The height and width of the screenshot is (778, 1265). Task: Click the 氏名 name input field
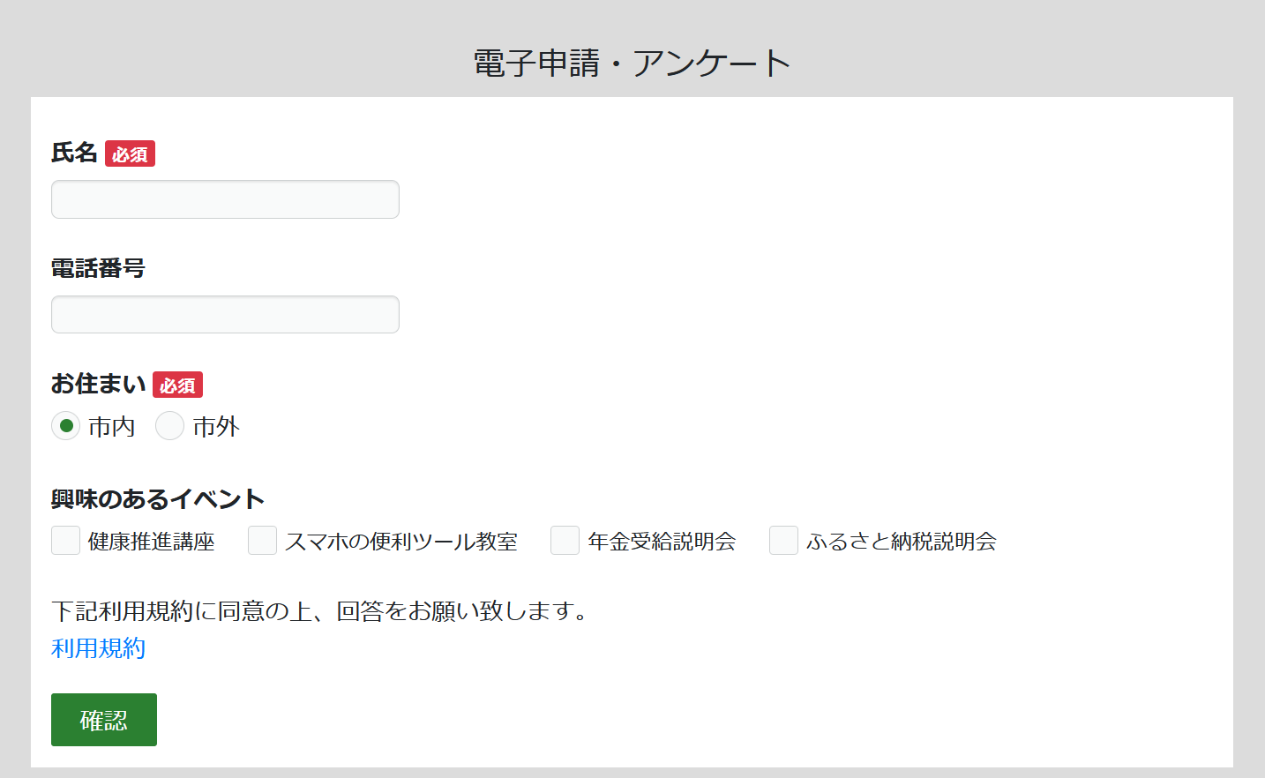pyautogui.click(x=225, y=199)
